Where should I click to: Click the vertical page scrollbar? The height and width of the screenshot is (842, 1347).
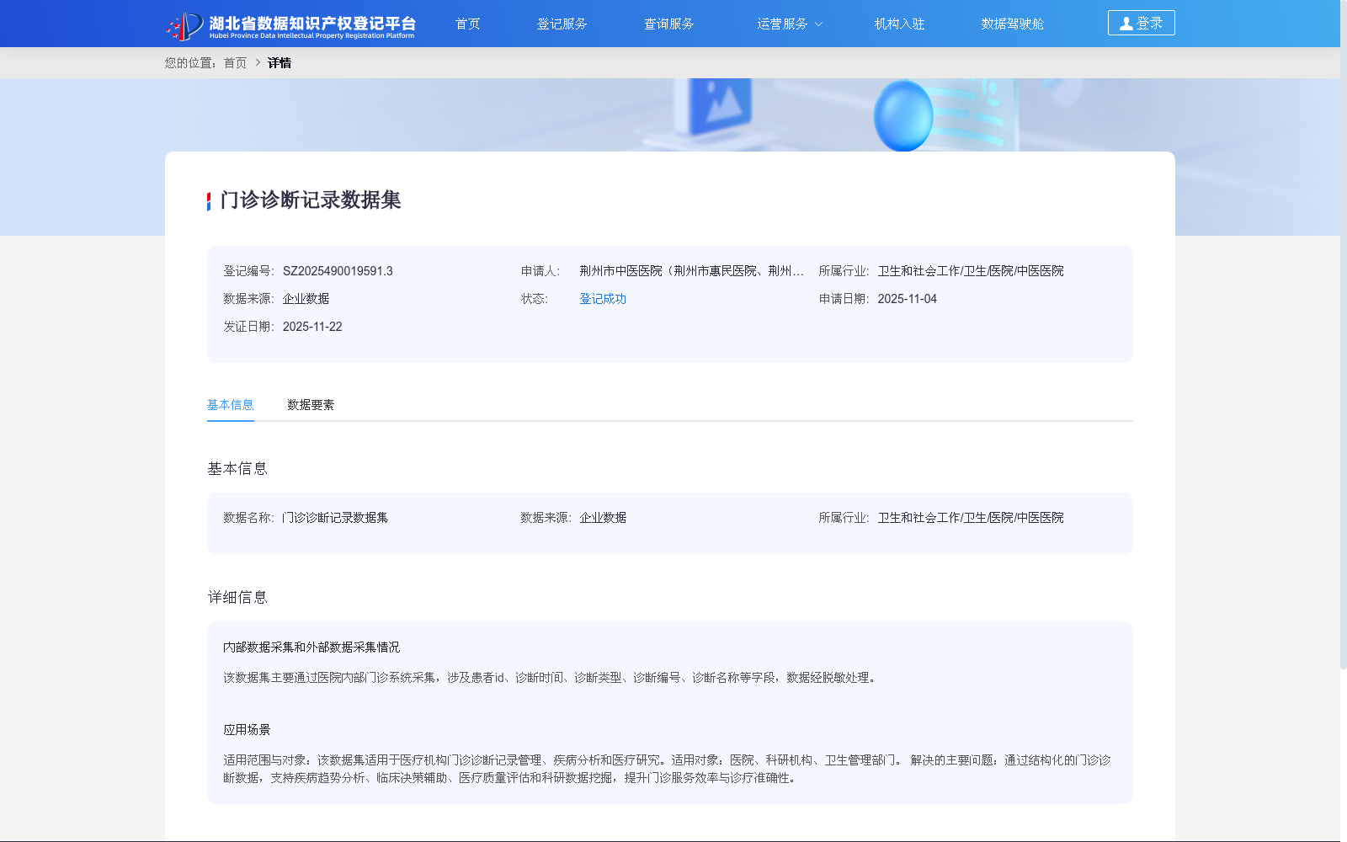click(1343, 337)
